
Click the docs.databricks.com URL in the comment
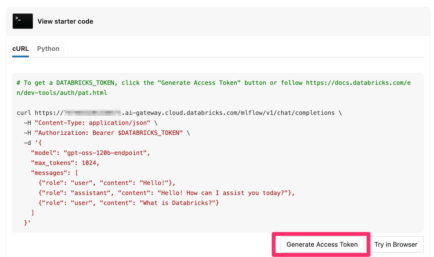[358, 83]
